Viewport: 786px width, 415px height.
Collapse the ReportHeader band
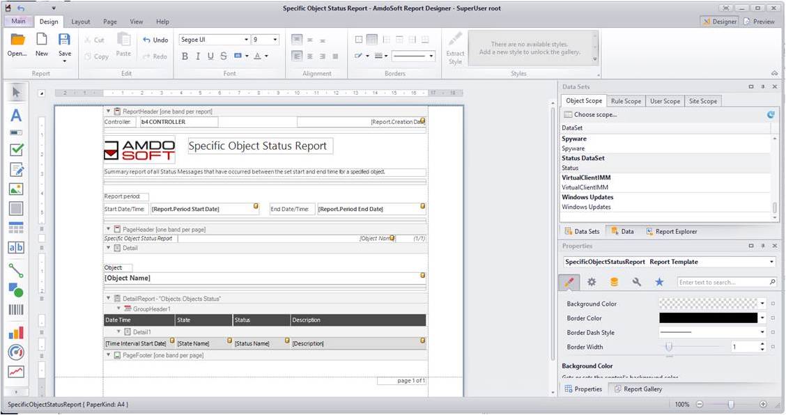pyautogui.click(x=108, y=111)
